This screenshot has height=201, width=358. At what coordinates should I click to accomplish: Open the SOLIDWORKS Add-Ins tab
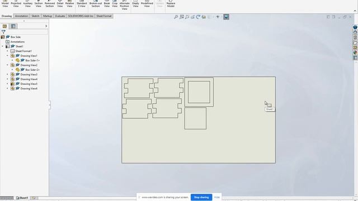[81, 16]
